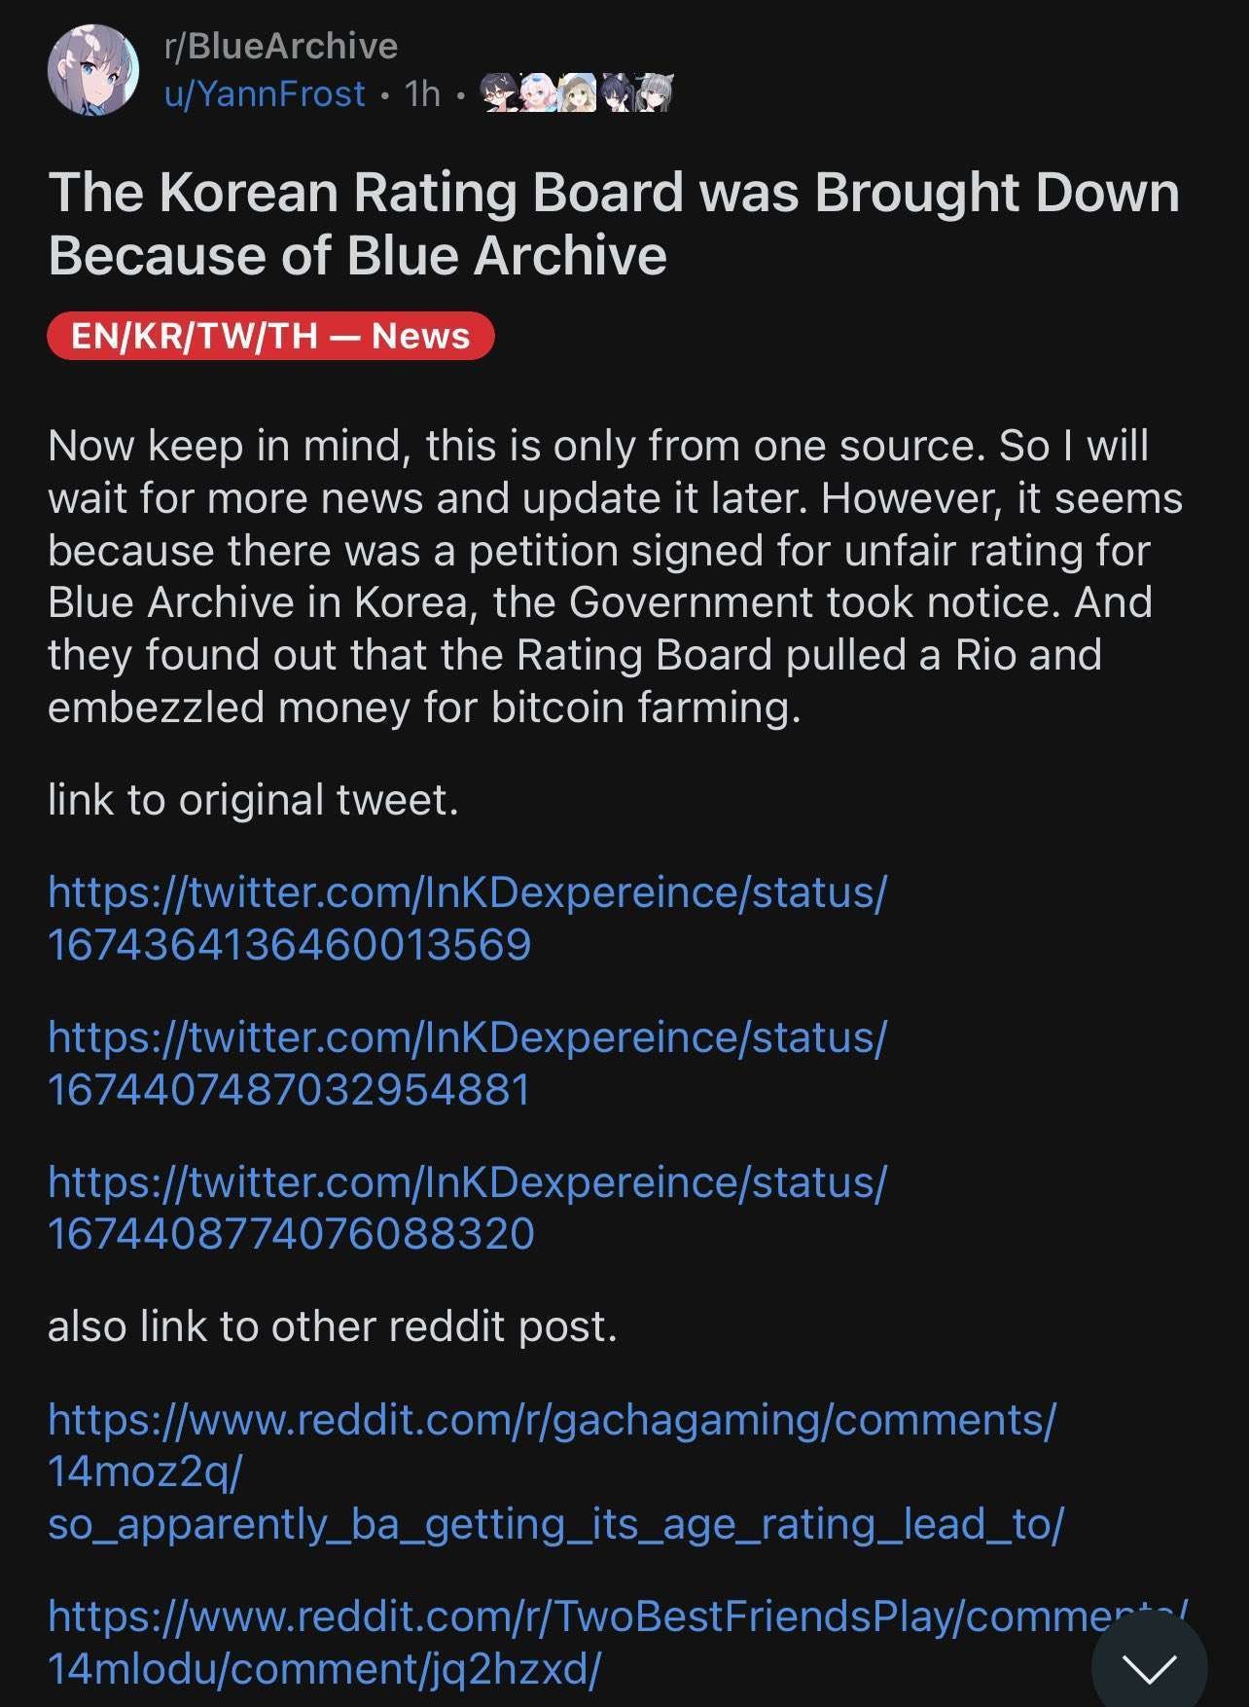Open first tweet link ending 013569

point(467,918)
